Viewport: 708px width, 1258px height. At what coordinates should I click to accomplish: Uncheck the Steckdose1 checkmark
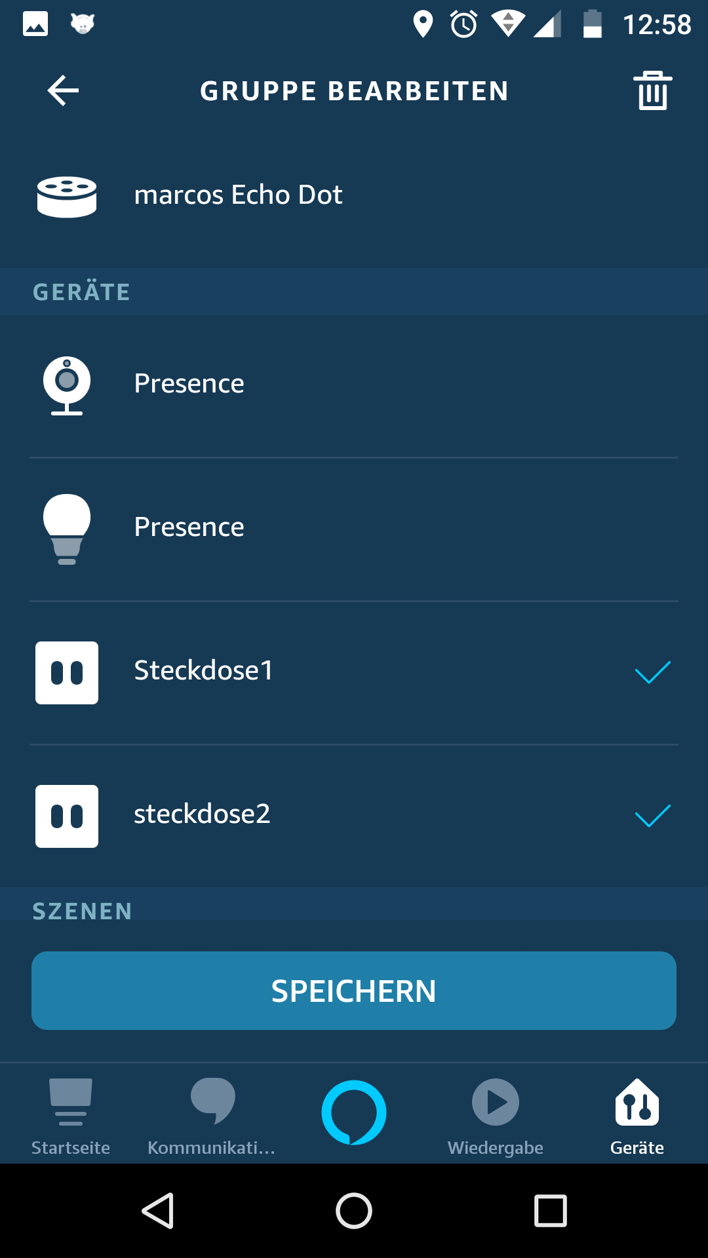point(652,673)
